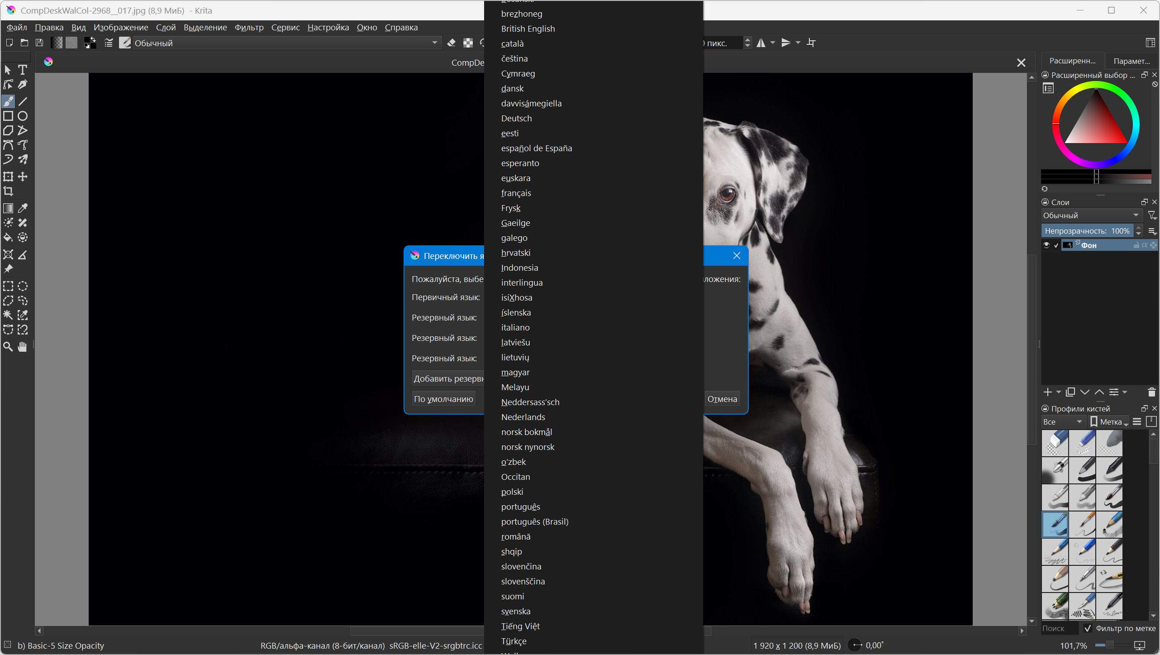The width and height of the screenshot is (1160, 655).
Task: Delete layer using trash icon
Action: pos(1151,392)
